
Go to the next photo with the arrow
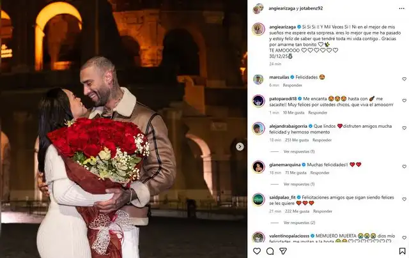click(x=240, y=147)
